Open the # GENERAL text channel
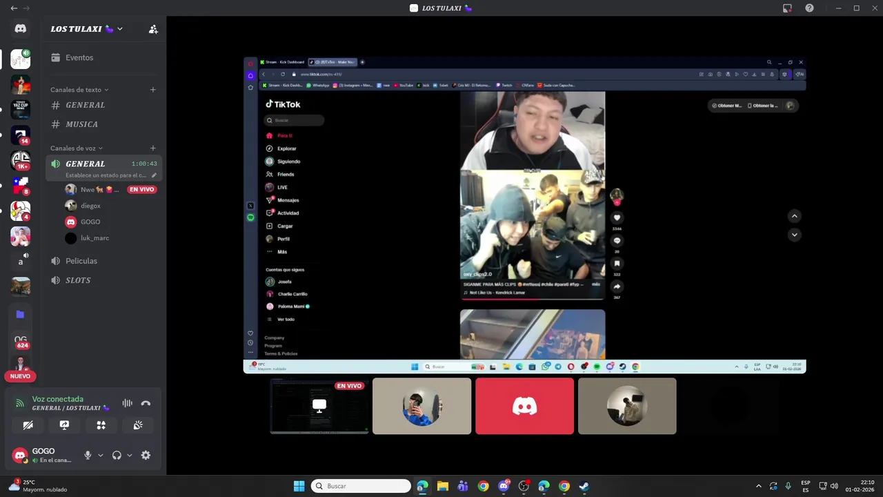The image size is (883, 497). click(x=103, y=105)
